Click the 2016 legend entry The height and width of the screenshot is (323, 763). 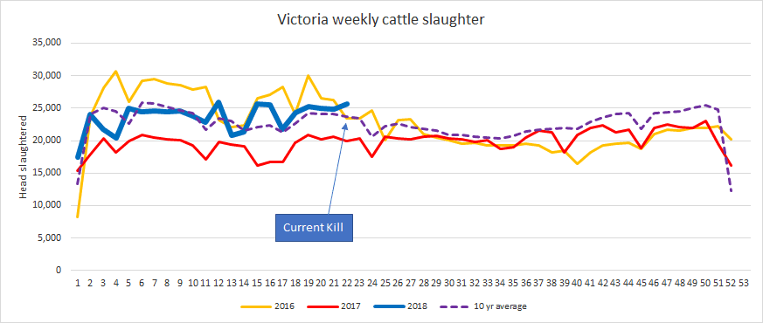tap(260, 306)
